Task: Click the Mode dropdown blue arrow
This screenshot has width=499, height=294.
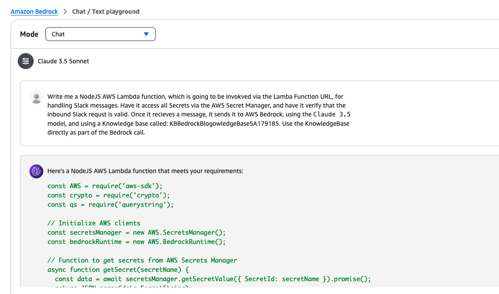Action: pos(146,34)
